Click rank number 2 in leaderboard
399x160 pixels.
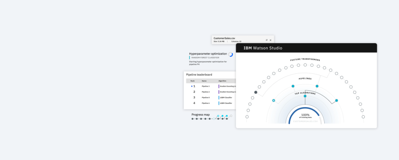(194, 92)
